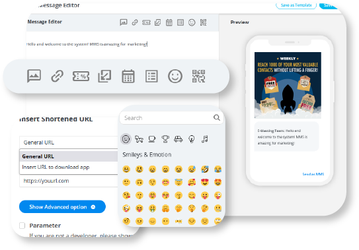Screen dimensions: 359x250
Task: Click the message text in editor area
Action: [x=87, y=44]
